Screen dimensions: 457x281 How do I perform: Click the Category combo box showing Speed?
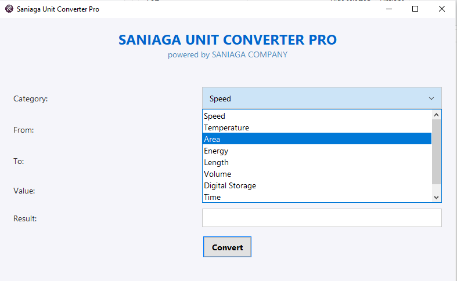click(x=322, y=98)
